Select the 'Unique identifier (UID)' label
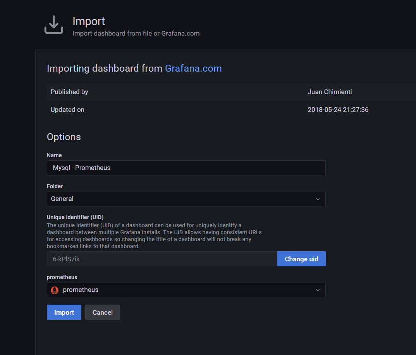This screenshot has height=355, width=416. [x=75, y=217]
